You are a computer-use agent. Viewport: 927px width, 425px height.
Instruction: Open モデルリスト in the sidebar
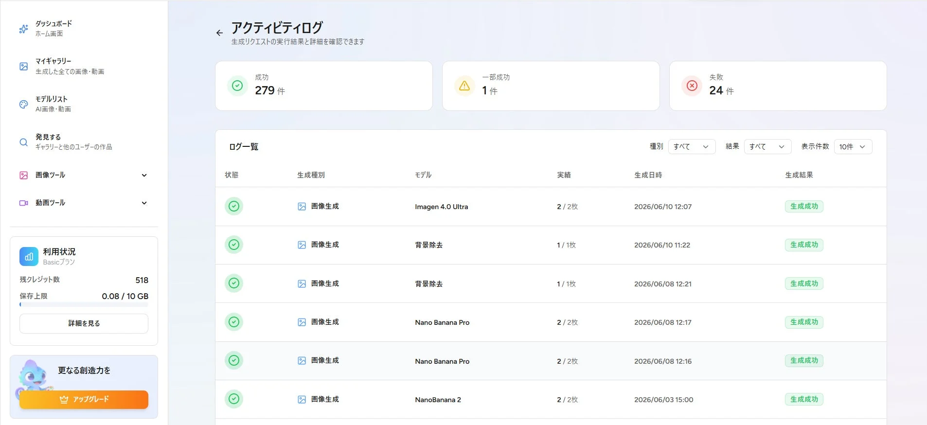pyautogui.click(x=84, y=104)
